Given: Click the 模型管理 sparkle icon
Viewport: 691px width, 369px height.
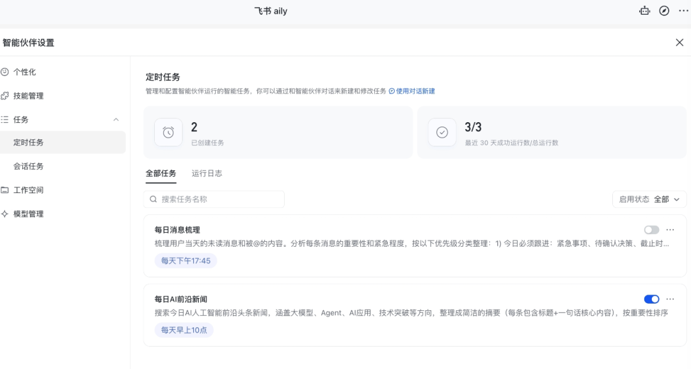Looking at the screenshot, I should click(x=6, y=214).
